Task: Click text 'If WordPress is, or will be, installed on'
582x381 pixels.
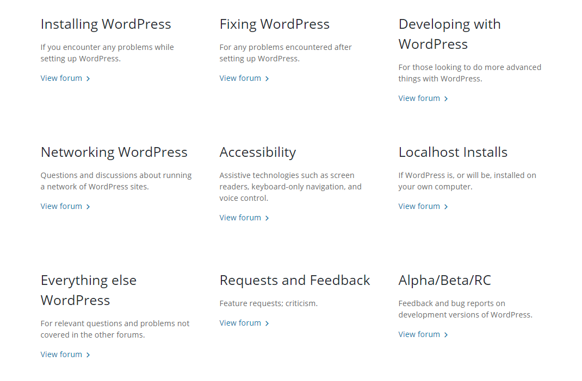Action: [467, 175]
